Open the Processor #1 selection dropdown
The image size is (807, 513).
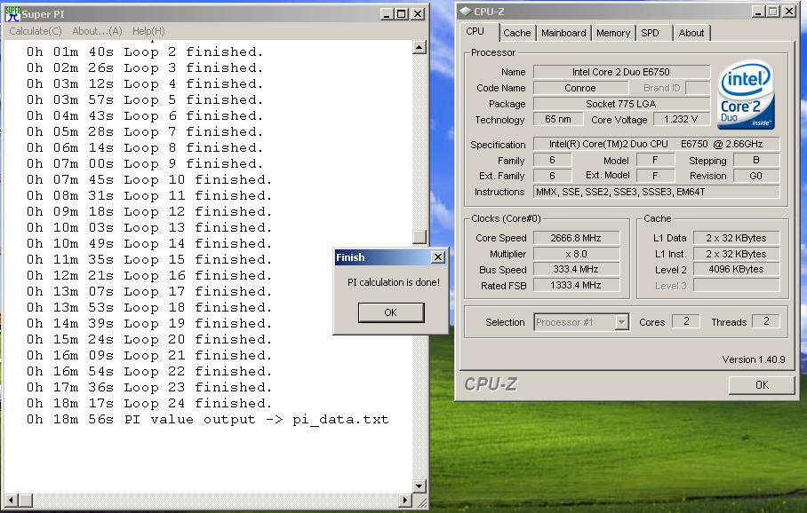(622, 322)
